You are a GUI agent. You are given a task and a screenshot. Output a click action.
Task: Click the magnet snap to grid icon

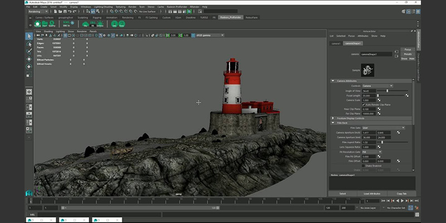coord(112,11)
